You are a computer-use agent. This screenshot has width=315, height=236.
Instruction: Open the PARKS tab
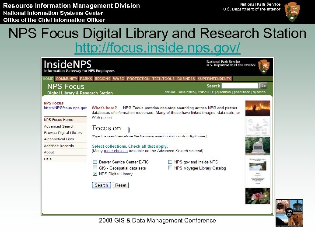(x=86, y=79)
